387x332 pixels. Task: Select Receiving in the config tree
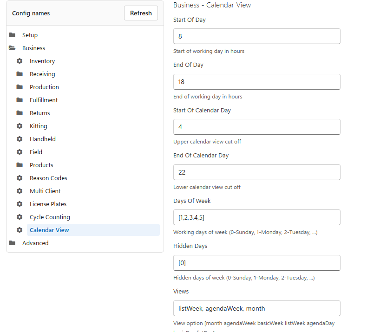pos(42,74)
